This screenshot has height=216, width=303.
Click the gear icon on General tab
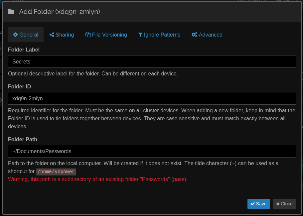tap(15, 35)
